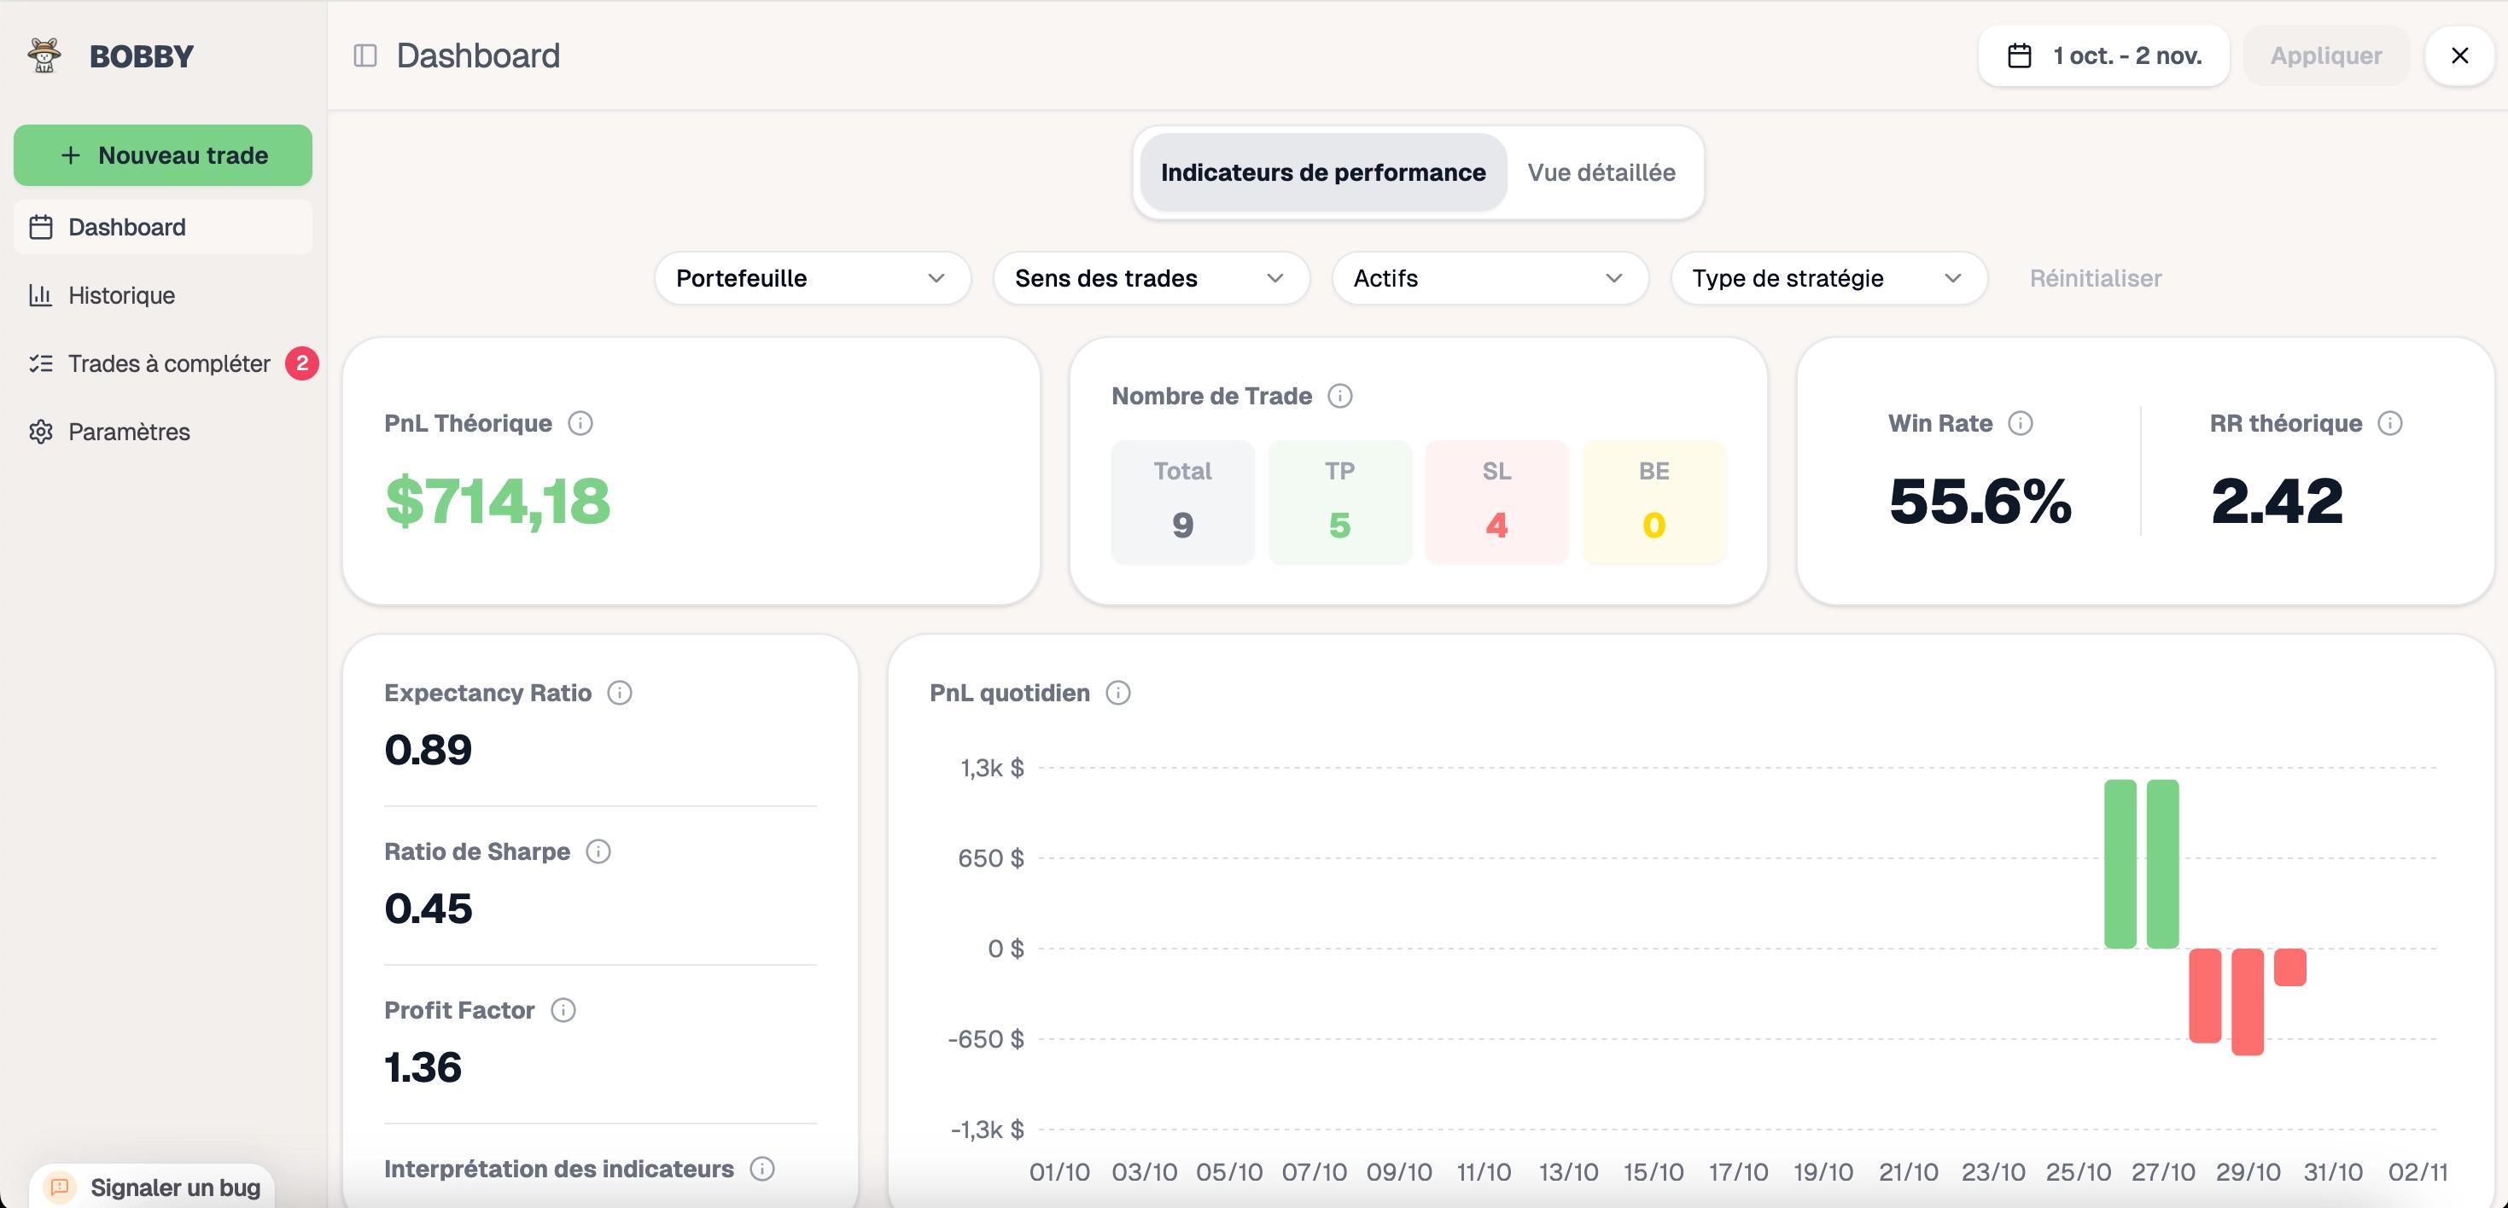Open Dashboard in the sidebar
The width and height of the screenshot is (2508, 1208).
(x=162, y=227)
